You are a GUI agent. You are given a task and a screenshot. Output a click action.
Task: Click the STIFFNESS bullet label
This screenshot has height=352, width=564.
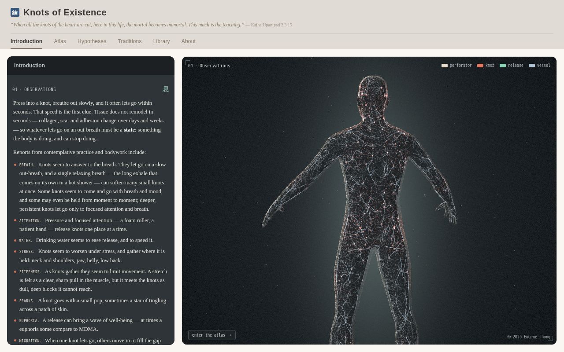coord(30,272)
